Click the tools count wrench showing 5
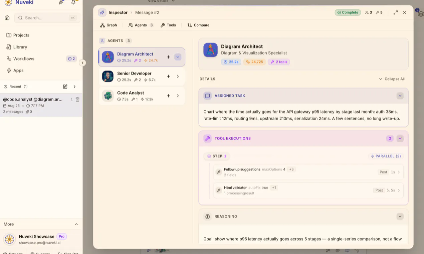The image size is (424, 254). click(379, 12)
